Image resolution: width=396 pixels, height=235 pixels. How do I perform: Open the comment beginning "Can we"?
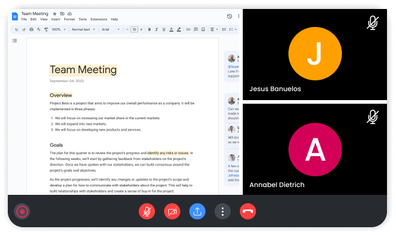pyautogui.click(x=233, y=109)
